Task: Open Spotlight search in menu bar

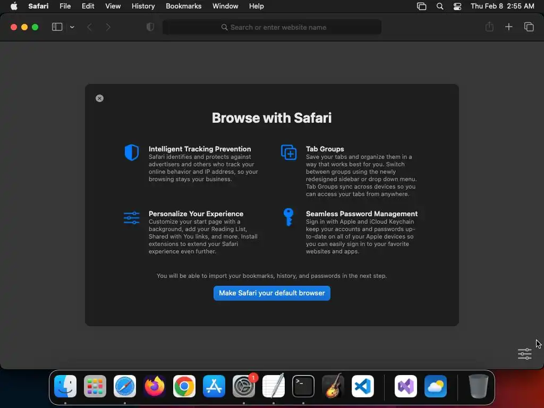Action: click(439, 6)
